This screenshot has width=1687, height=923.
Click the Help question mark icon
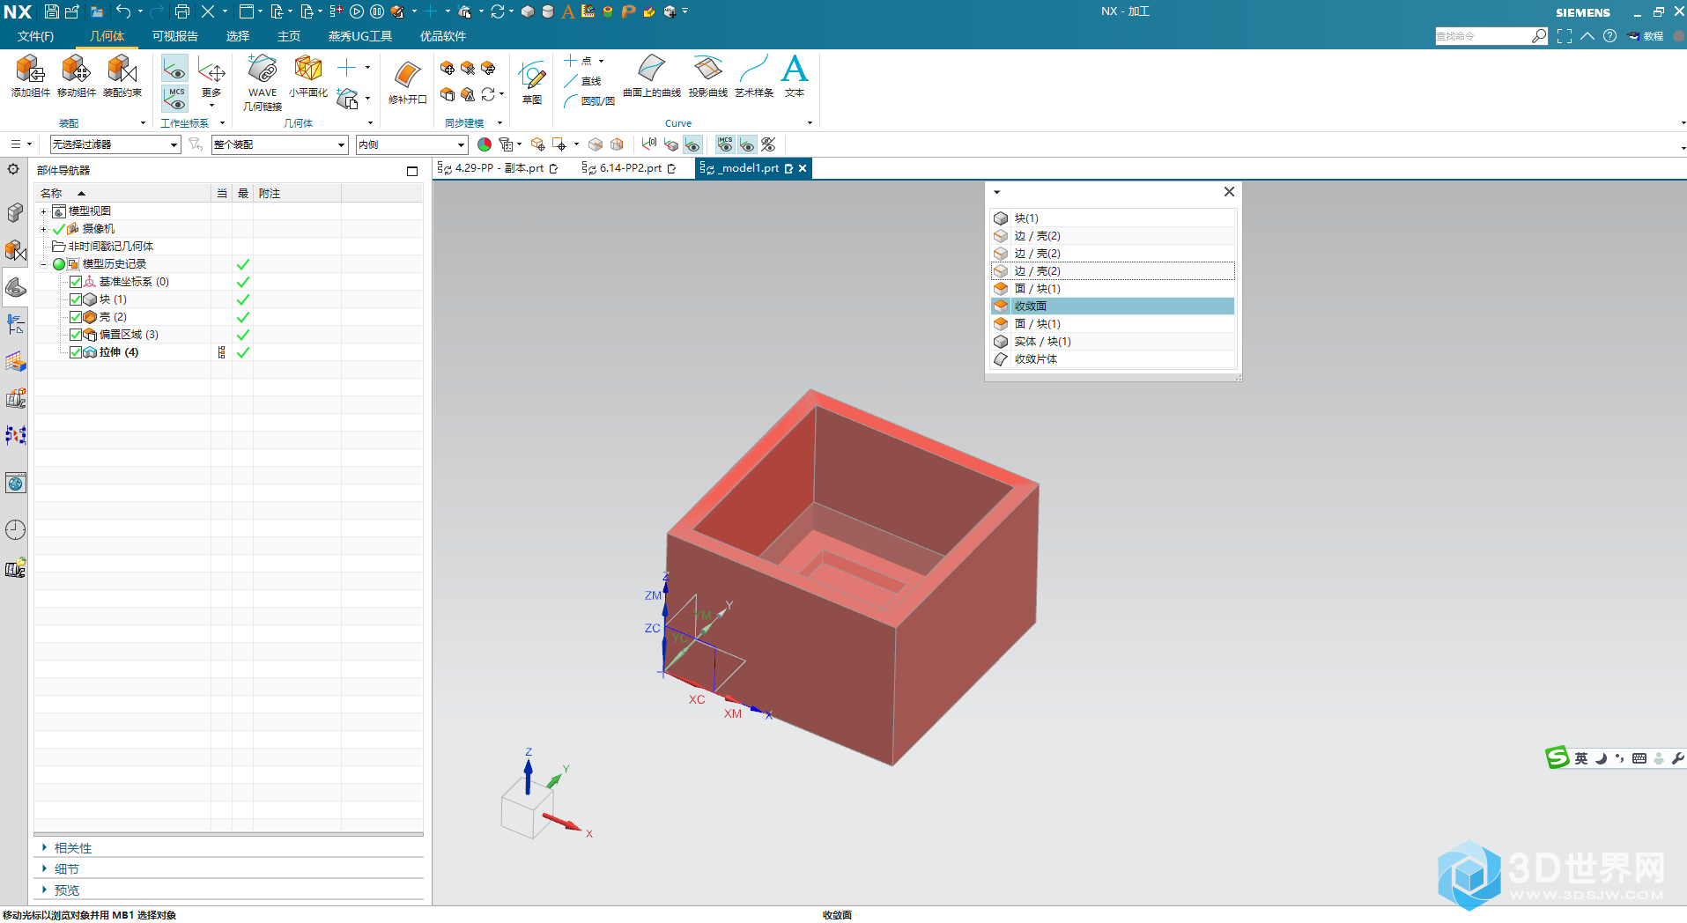click(1609, 36)
